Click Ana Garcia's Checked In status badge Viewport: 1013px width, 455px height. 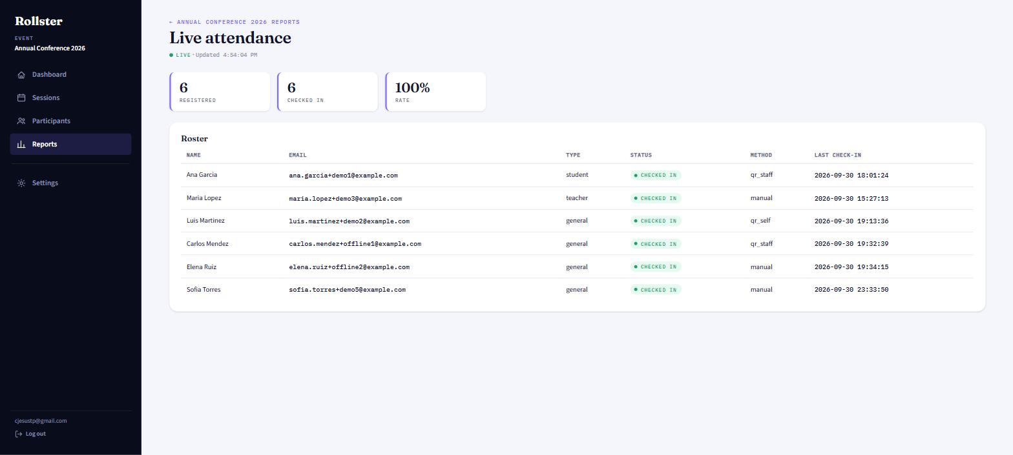pyautogui.click(x=656, y=176)
